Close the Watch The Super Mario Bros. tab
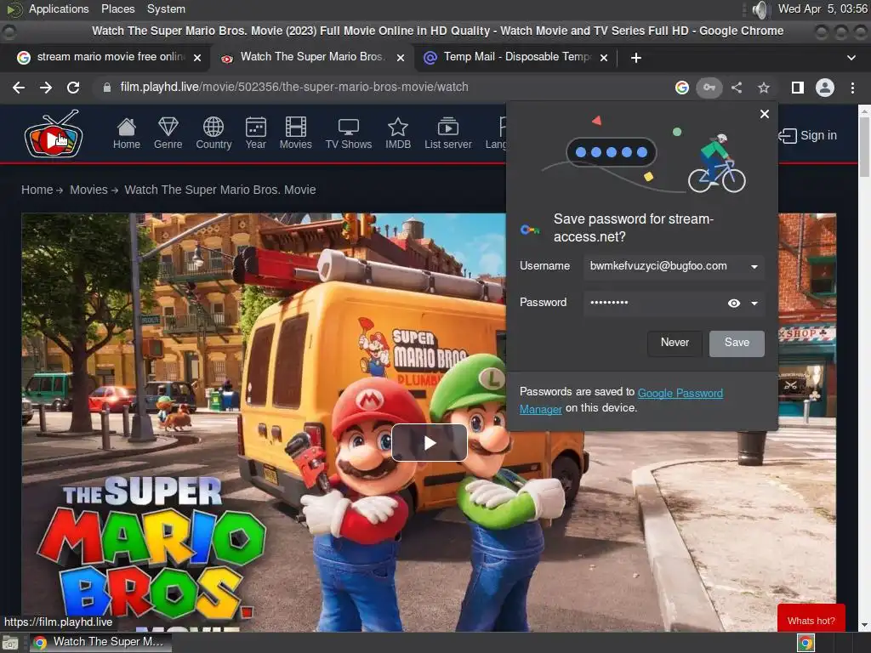The height and width of the screenshot is (653, 871). 401,58
